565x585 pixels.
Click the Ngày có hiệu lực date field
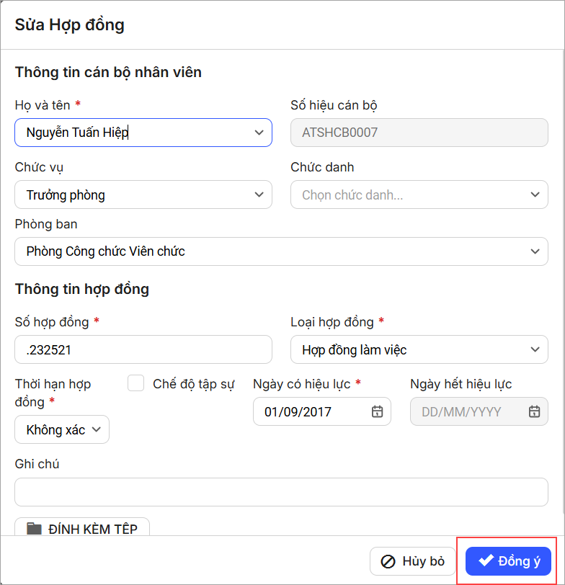pyautogui.click(x=313, y=411)
